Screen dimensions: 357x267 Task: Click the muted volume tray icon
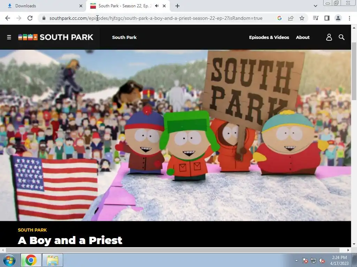pos(322,260)
